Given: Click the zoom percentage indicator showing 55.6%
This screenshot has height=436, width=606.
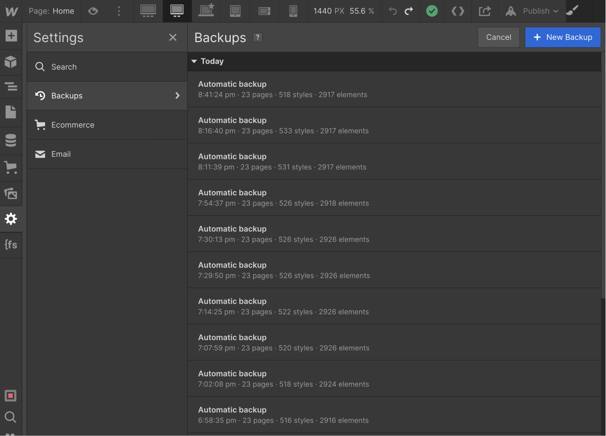Looking at the screenshot, I should [x=362, y=11].
